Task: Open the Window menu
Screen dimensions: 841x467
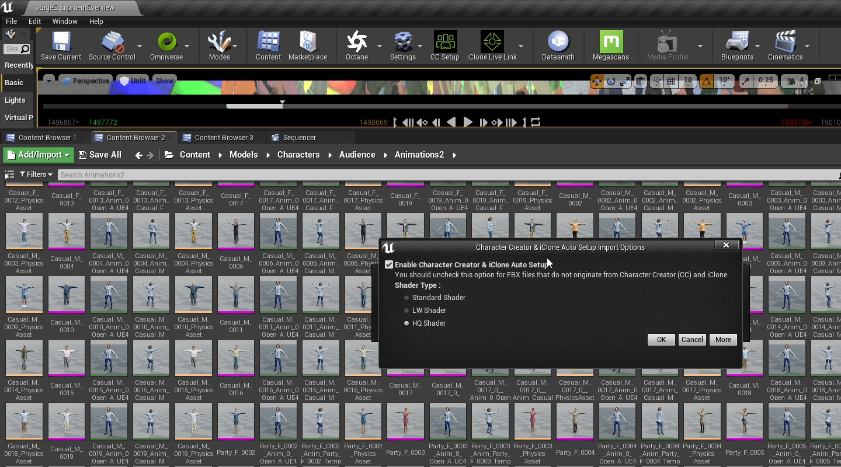Action: pyautogui.click(x=65, y=21)
